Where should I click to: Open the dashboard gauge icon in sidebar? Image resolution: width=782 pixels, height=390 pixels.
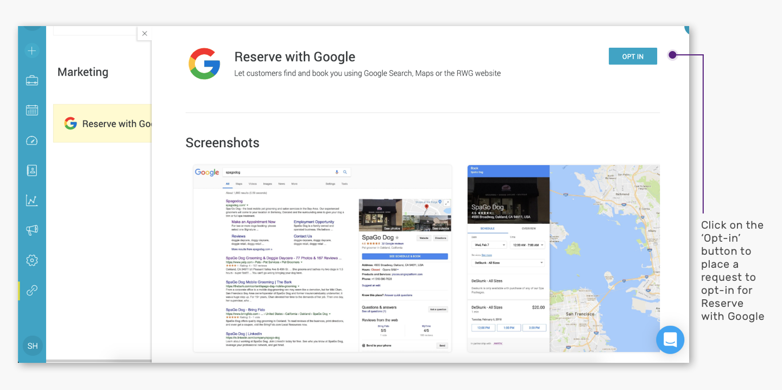pos(32,141)
